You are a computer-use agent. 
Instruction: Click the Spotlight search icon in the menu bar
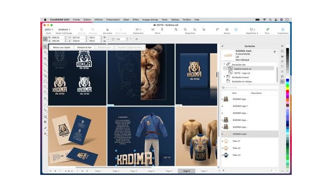click(x=270, y=20)
